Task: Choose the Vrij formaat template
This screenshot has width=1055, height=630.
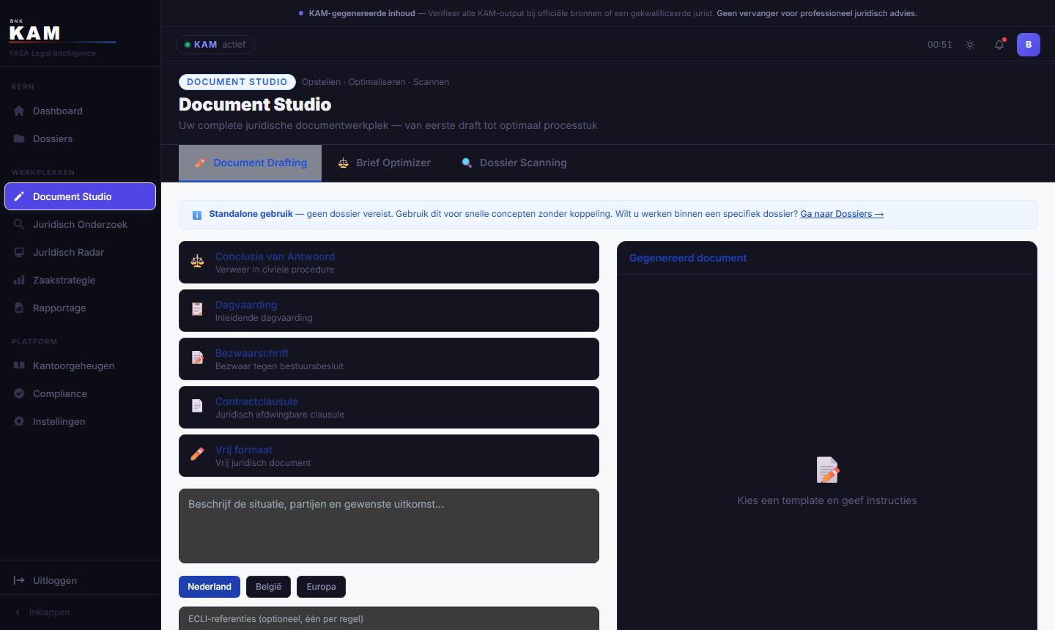Action: click(389, 456)
